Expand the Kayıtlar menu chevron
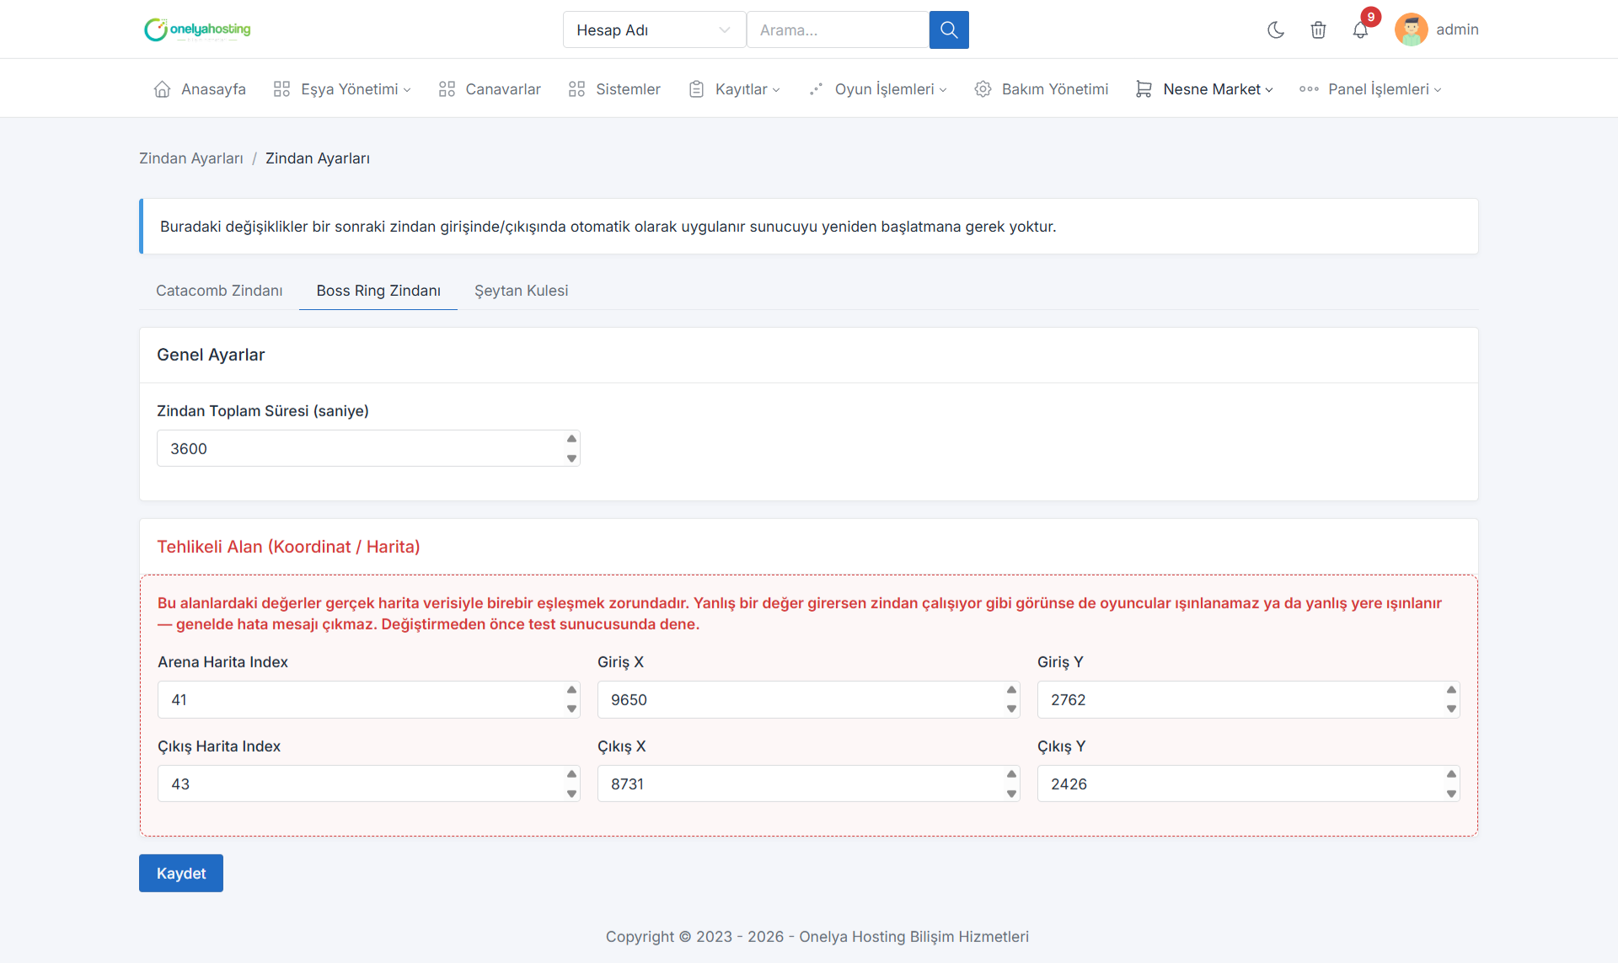This screenshot has height=963, width=1618. point(776,90)
